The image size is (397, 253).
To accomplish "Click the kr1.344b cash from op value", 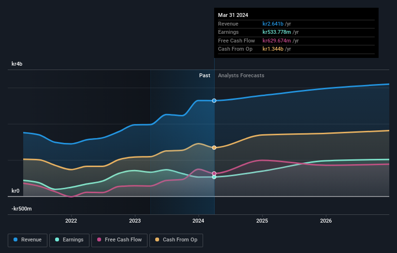I will (x=273, y=49).
